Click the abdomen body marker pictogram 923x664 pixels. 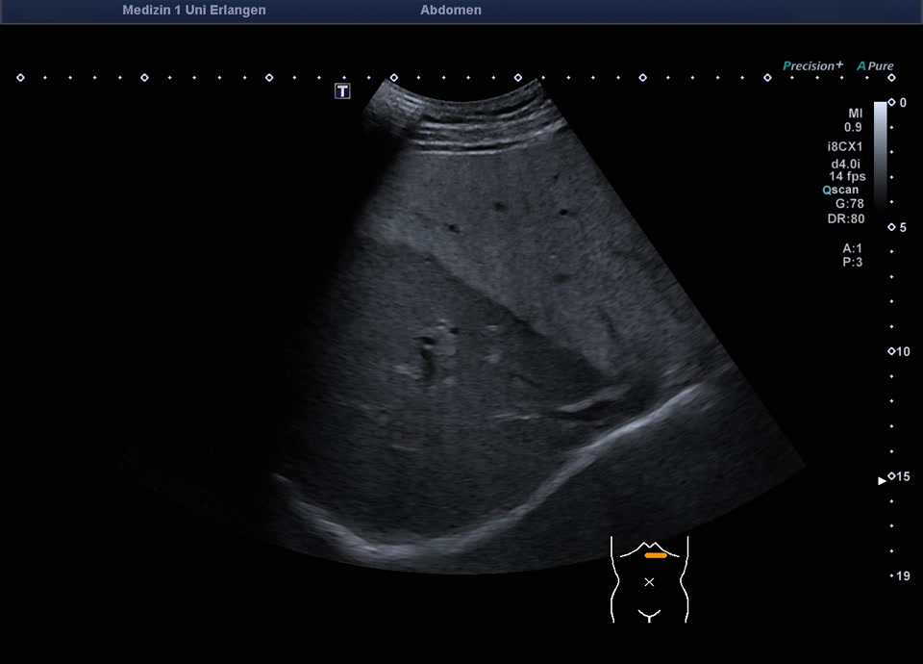pos(650,578)
